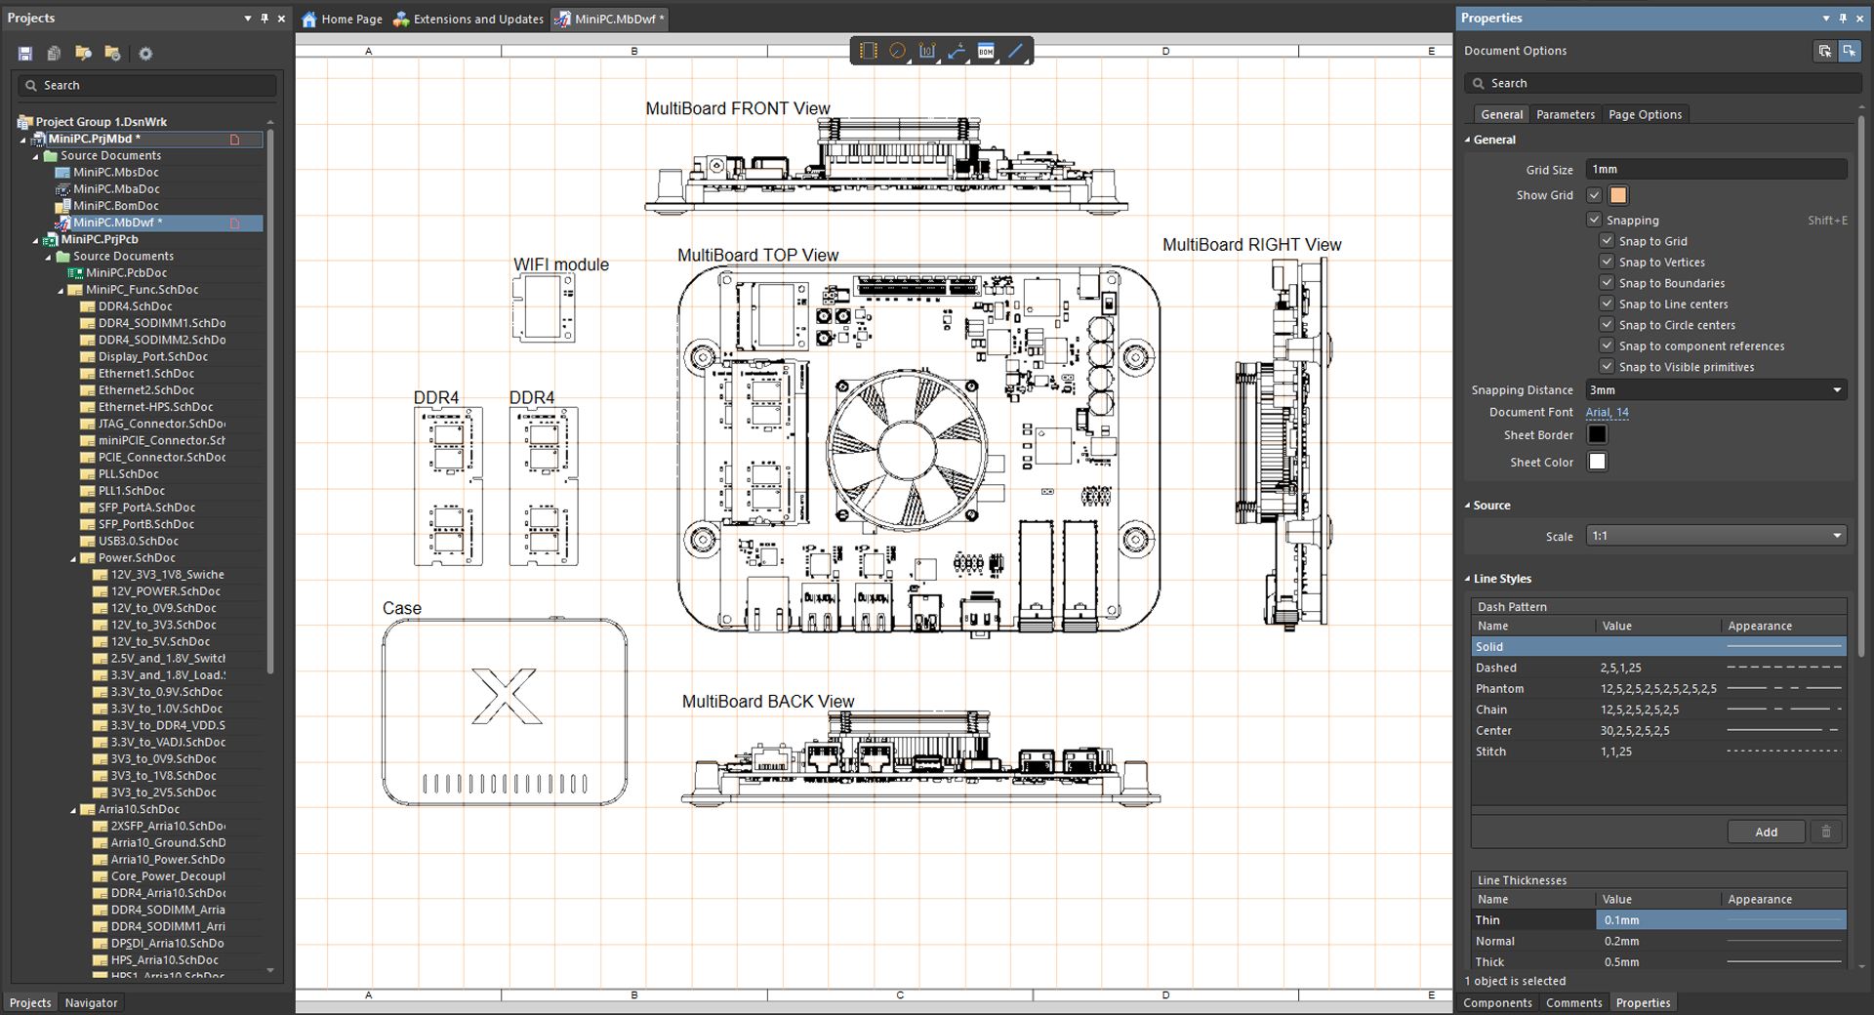1874x1015 pixels.
Task: Open the Extensions and Updates tab
Action: [x=468, y=19]
